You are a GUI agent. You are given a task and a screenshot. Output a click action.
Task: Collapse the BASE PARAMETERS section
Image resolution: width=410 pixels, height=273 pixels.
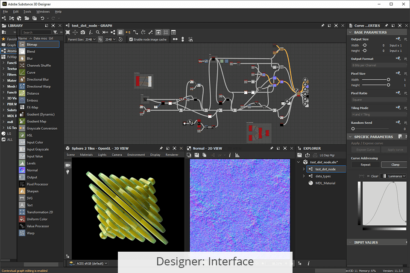pos(350,32)
